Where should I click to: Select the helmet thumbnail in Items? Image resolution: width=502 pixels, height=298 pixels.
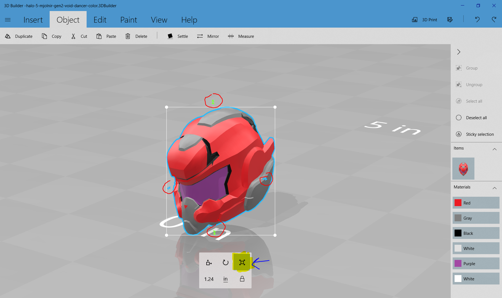[x=463, y=169]
